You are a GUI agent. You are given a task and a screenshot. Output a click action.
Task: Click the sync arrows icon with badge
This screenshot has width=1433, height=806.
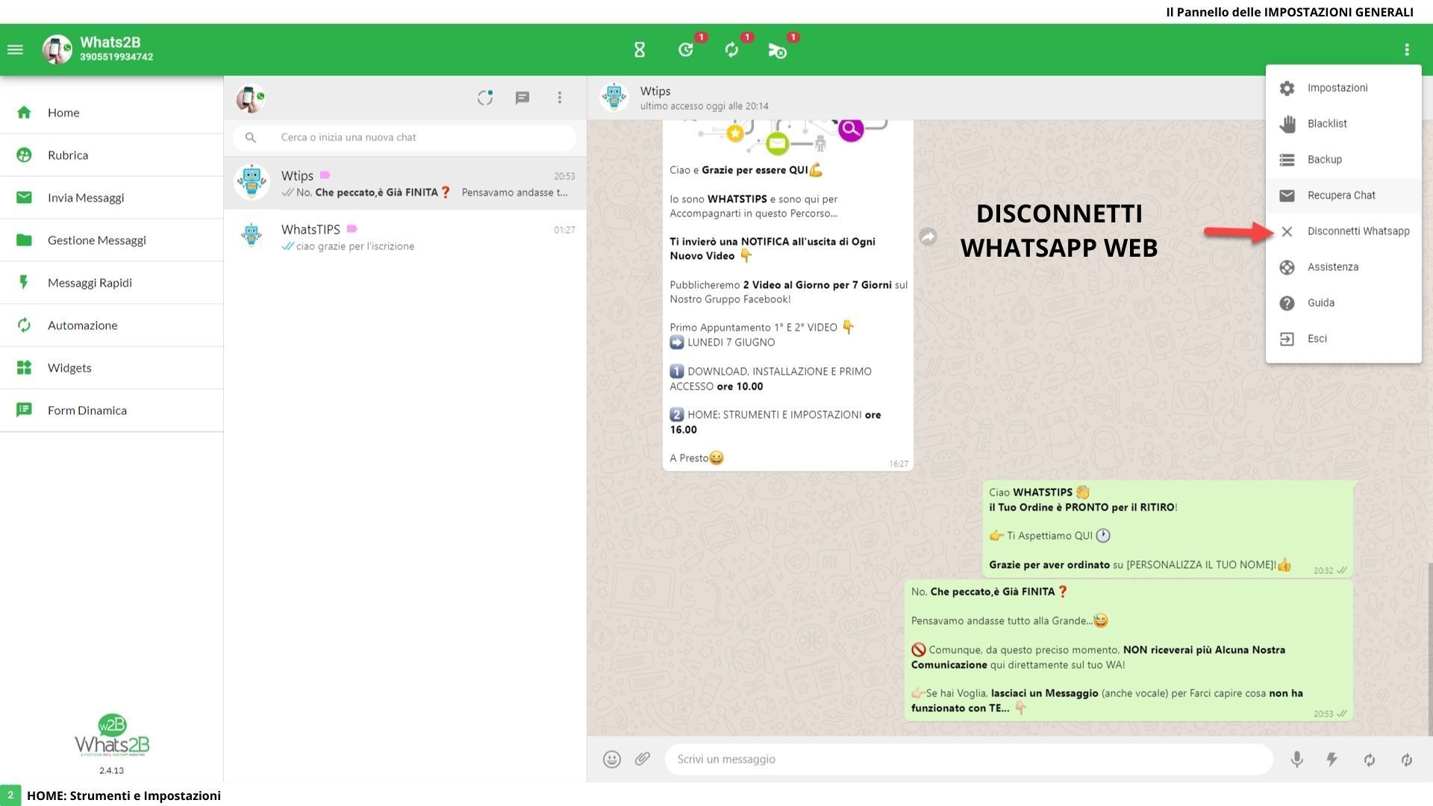click(x=731, y=50)
